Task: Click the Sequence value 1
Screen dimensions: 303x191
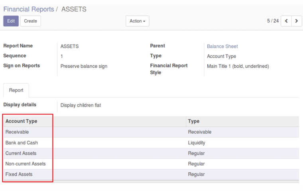Action: click(x=62, y=57)
